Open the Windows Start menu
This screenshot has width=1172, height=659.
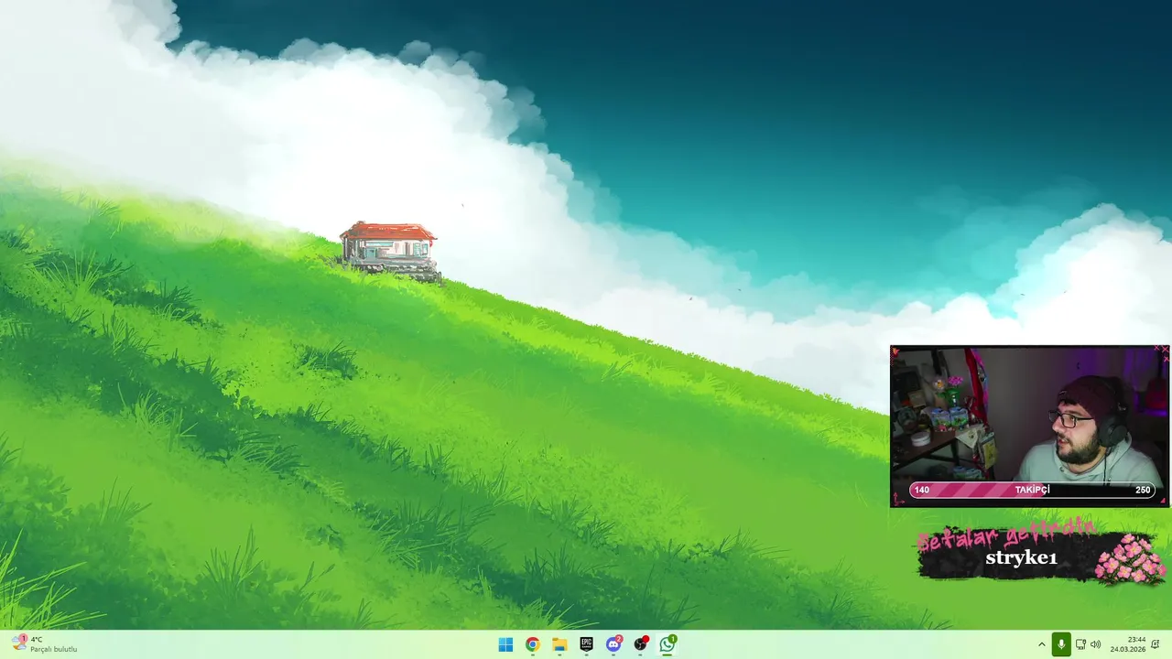[505, 644]
